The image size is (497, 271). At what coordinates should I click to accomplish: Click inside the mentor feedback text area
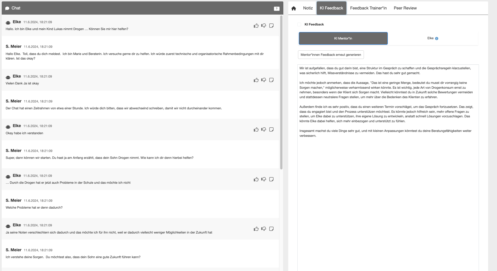(388, 186)
